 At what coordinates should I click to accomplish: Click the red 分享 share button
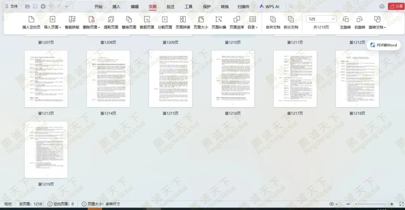(x=396, y=6)
